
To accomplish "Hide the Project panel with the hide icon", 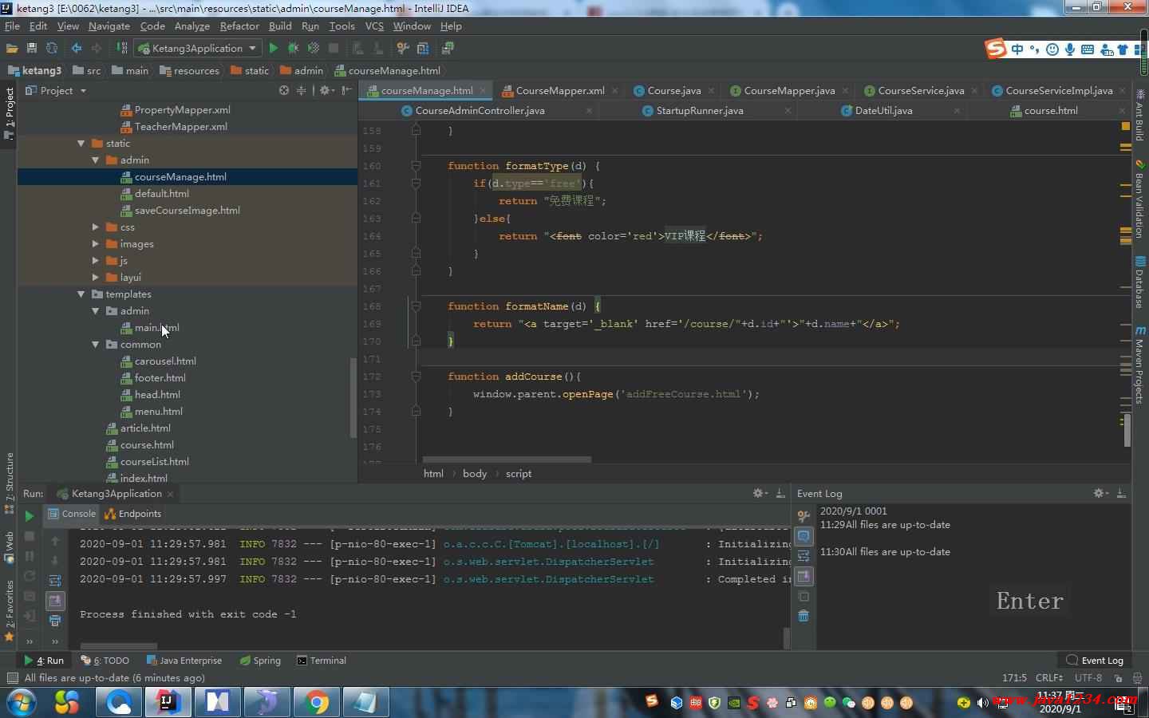I will [346, 91].
